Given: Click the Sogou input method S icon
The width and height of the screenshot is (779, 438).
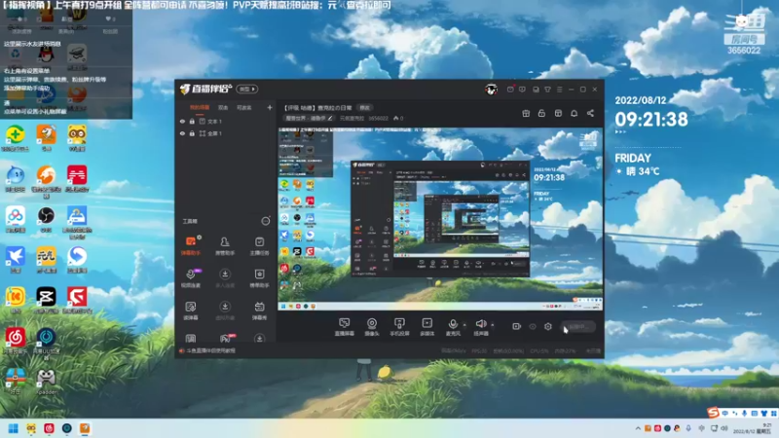Looking at the screenshot, I should pos(714,412).
